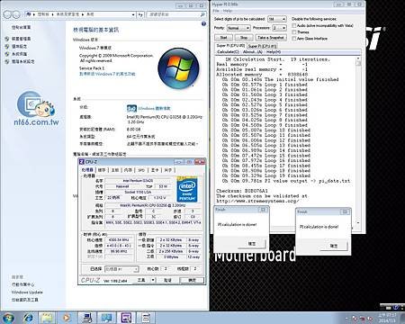Image resolution: width=405 pixels, height=324 pixels.
Task: Open Windows Experience Index link
Action: [x=154, y=108]
